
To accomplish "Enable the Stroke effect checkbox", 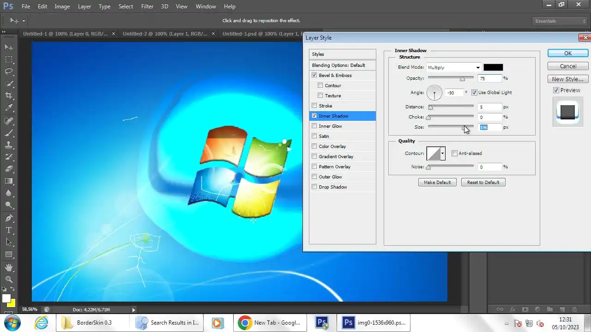I will pyautogui.click(x=314, y=106).
